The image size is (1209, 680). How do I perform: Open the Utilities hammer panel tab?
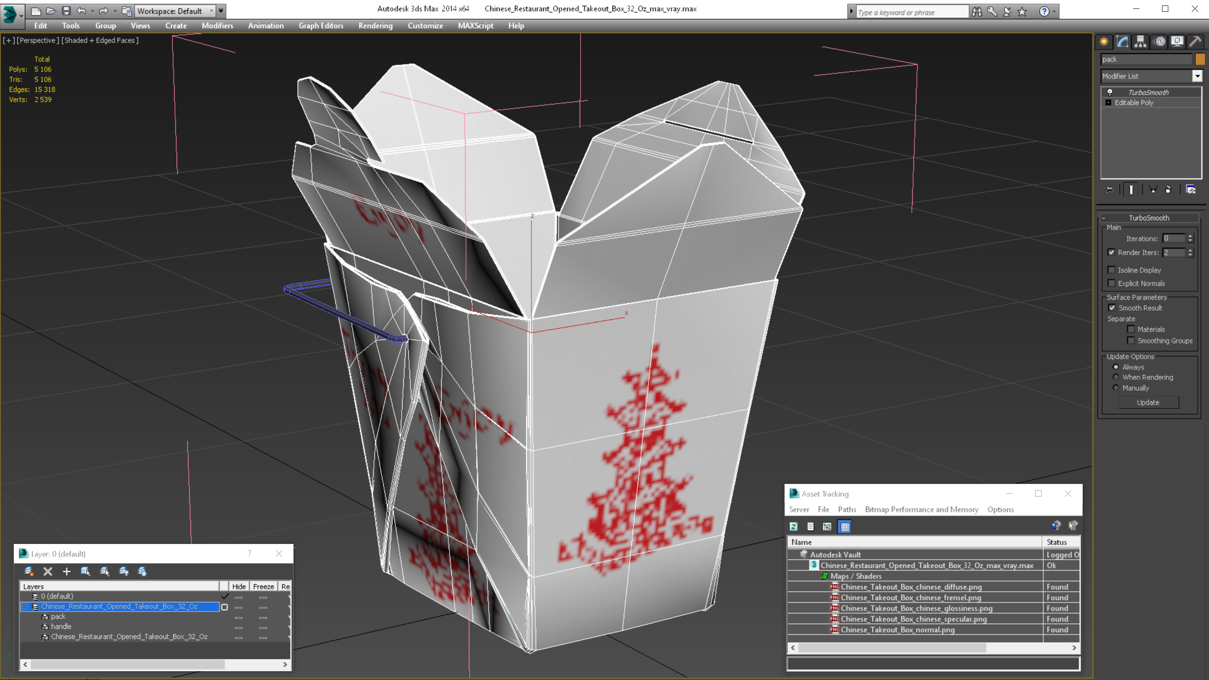tap(1196, 42)
